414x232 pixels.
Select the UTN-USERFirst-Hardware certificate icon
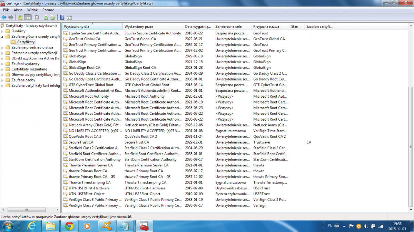click(x=66, y=188)
